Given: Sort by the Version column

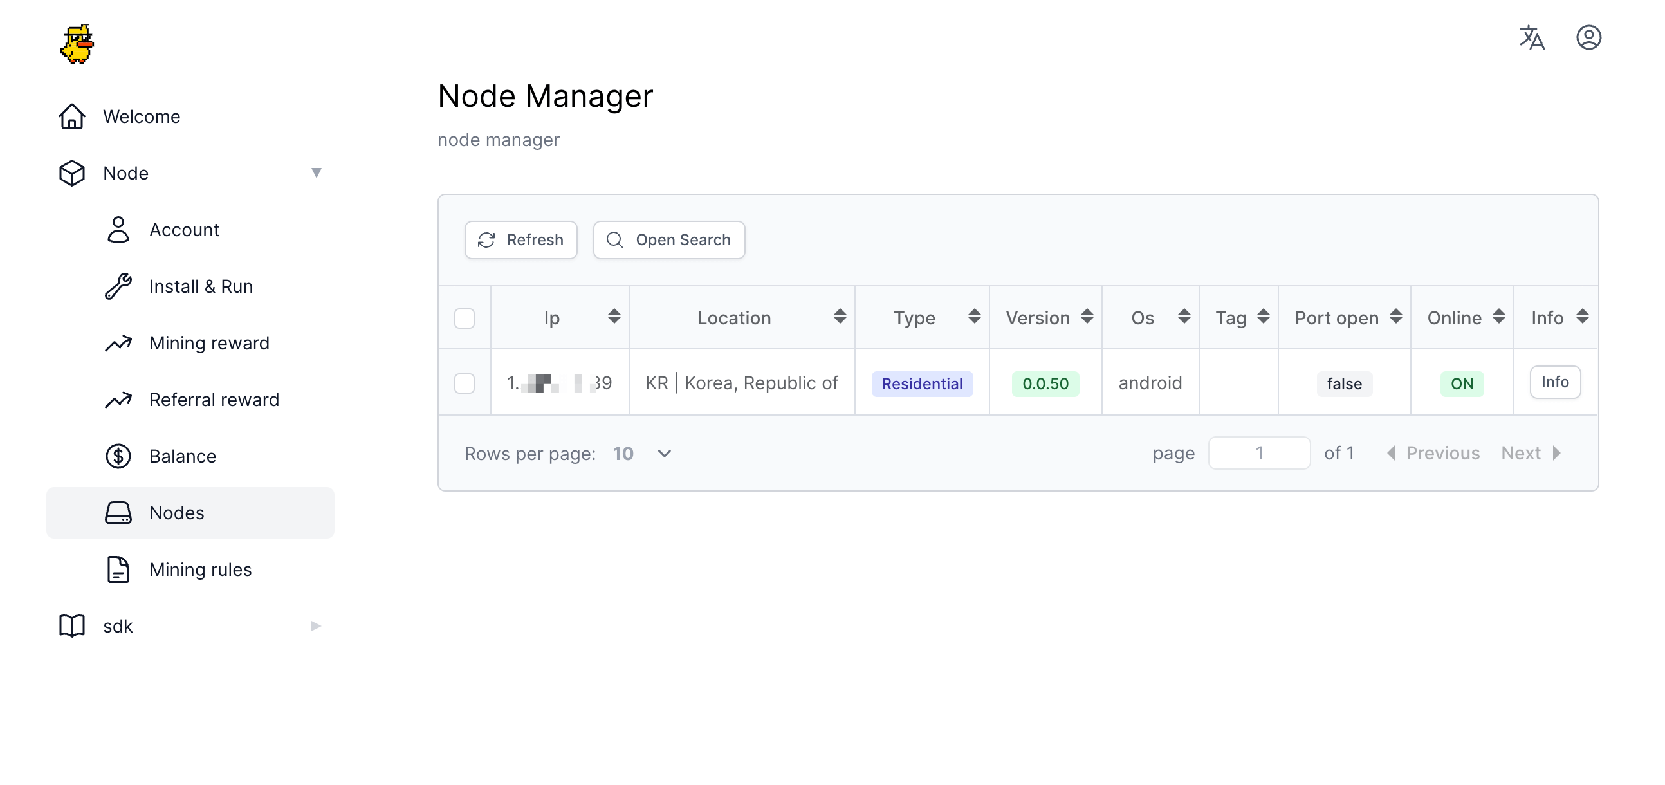Looking at the screenshot, I should (1087, 317).
